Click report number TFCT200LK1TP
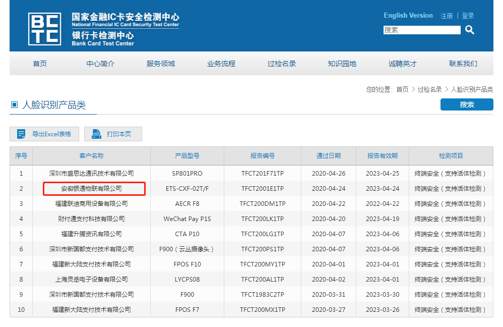 263,219
